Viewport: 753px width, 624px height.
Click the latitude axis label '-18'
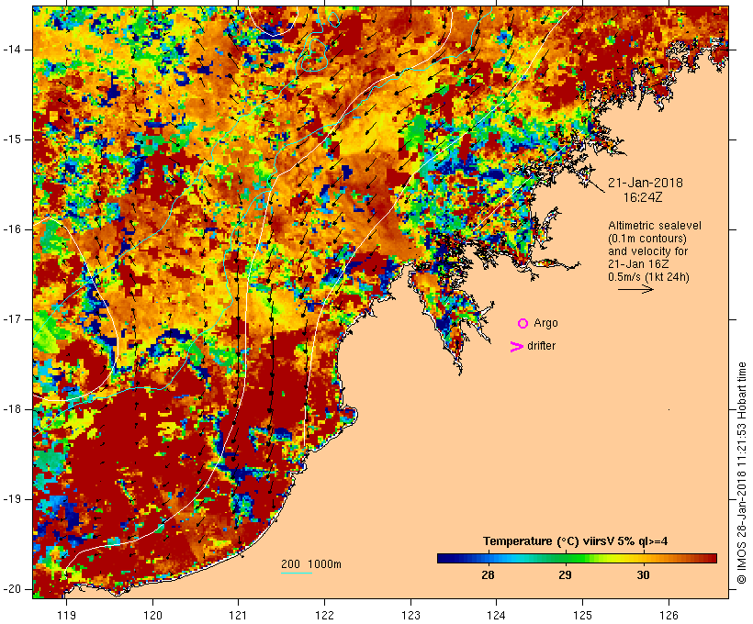click(x=12, y=409)
